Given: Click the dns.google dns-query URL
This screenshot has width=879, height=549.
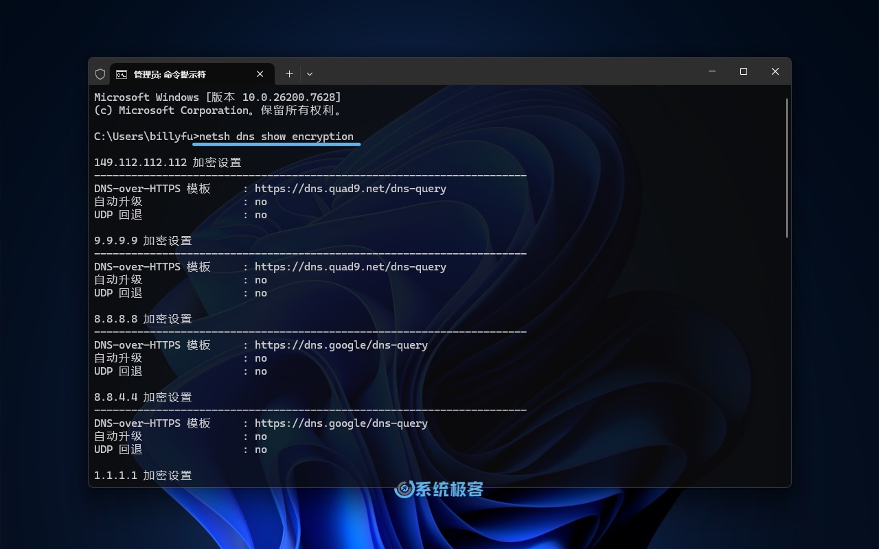Looking at the screenshot, I should [341, 344].
